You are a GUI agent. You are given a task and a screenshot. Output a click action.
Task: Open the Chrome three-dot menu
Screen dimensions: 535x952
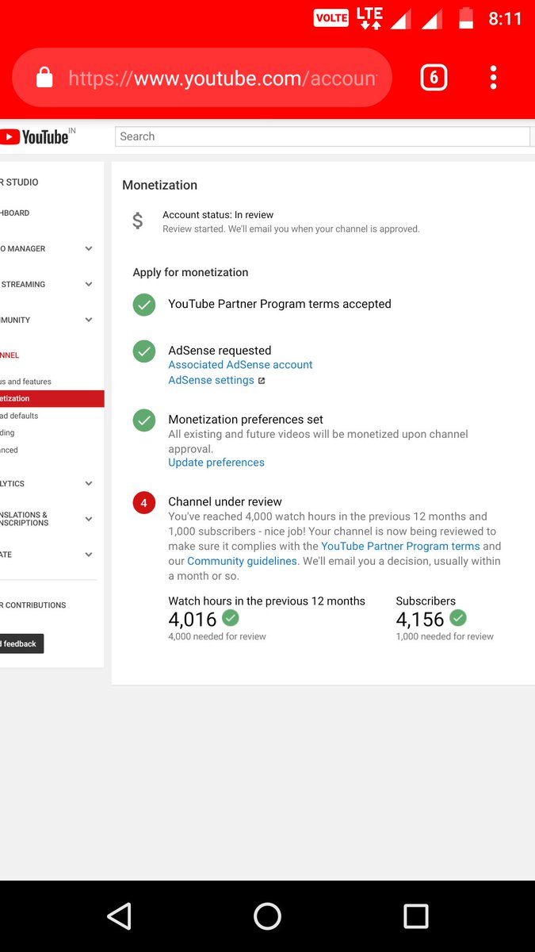493,77
